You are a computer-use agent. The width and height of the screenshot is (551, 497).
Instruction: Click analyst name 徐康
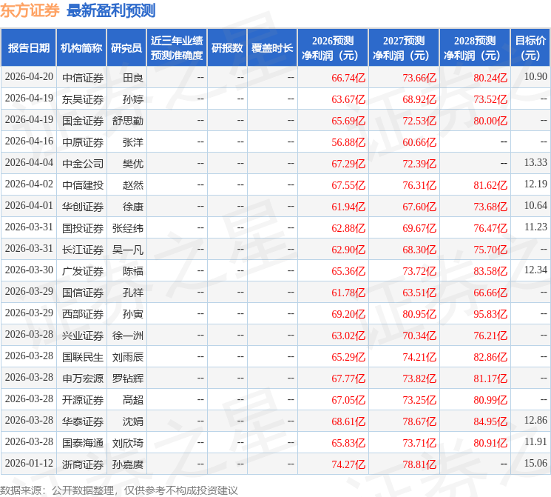click(133, 207)
